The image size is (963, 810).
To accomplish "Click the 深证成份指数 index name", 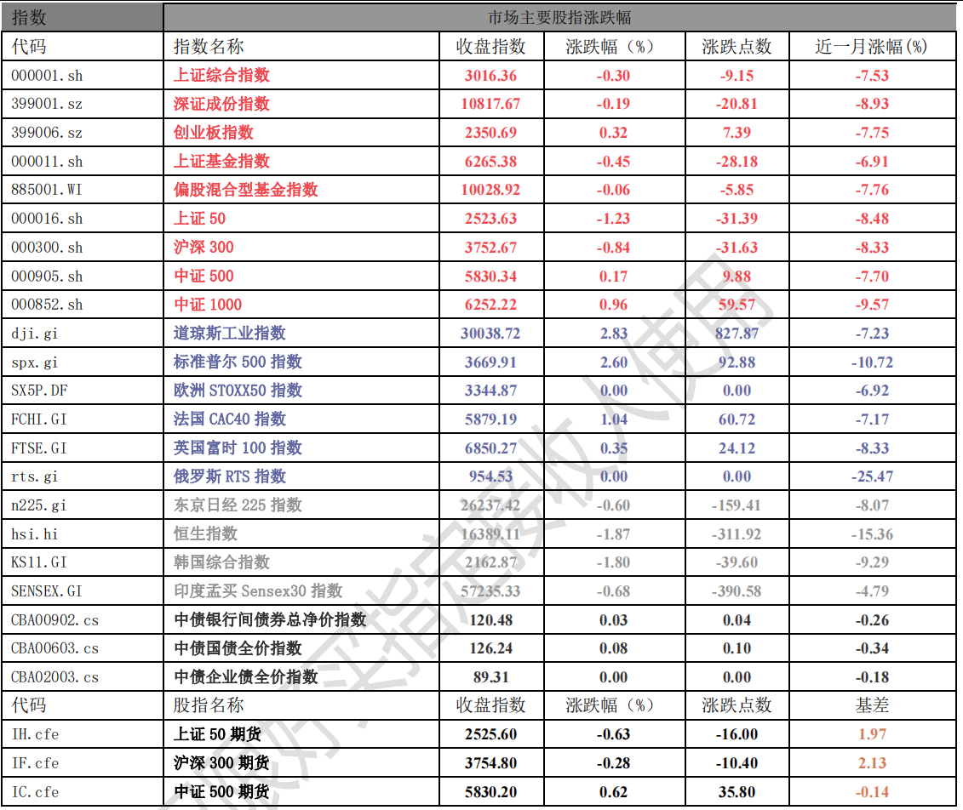I will (221, 104).
